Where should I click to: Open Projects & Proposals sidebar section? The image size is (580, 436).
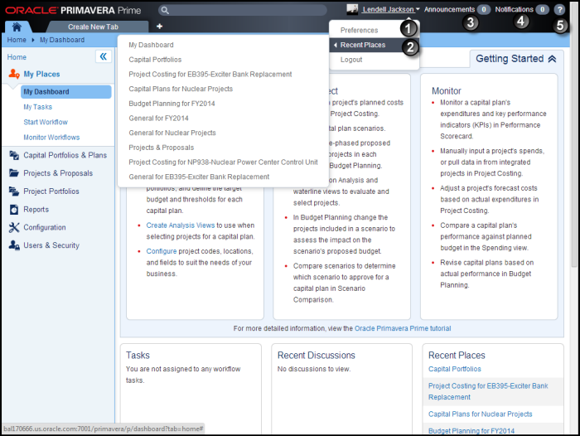[x=58, y=173]
